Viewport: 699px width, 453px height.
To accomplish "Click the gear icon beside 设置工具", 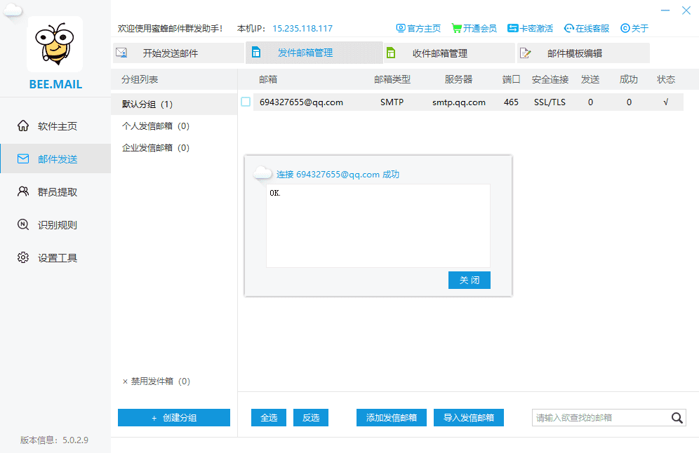I will click(x=23, y=257).
